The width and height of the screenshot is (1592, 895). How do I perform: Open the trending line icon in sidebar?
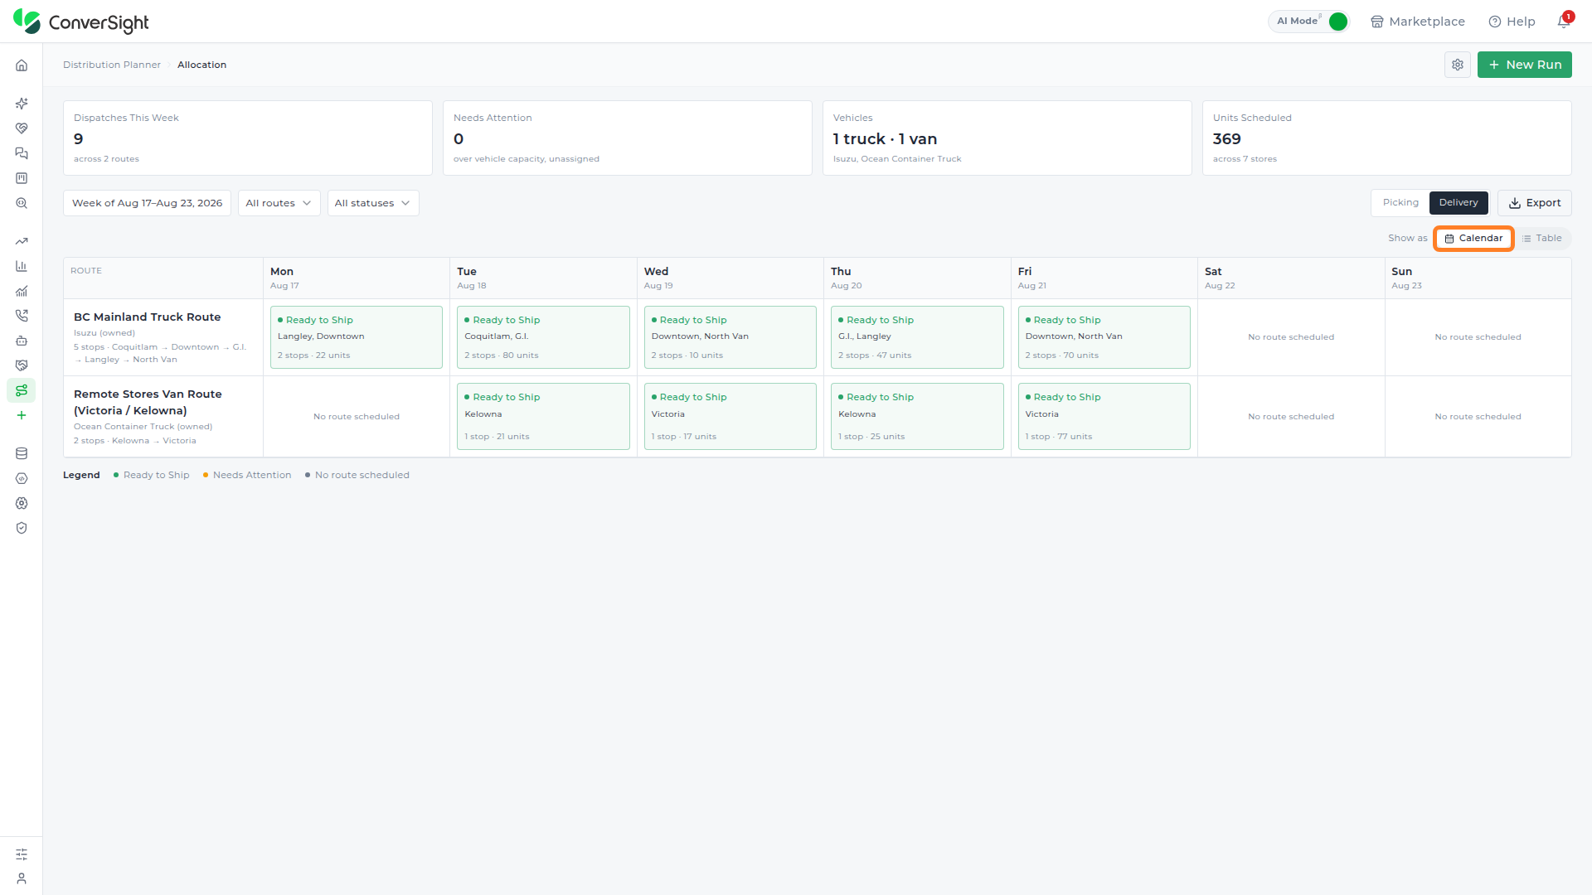pos(22,241)
